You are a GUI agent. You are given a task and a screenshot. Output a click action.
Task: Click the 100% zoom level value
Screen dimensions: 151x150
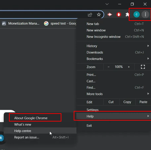[x=118, y=67]
